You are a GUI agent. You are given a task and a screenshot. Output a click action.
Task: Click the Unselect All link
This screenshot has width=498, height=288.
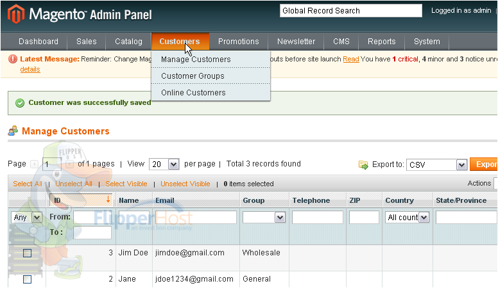coord(74,184)
